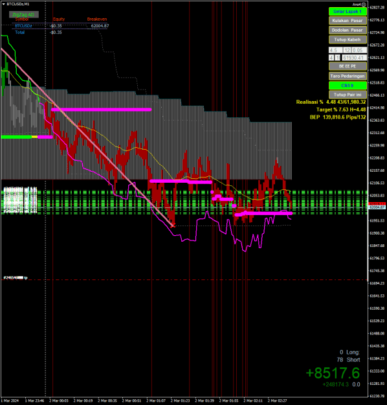Click the input field showing 4.5
The image size is (387, 405).
point(336,50)
